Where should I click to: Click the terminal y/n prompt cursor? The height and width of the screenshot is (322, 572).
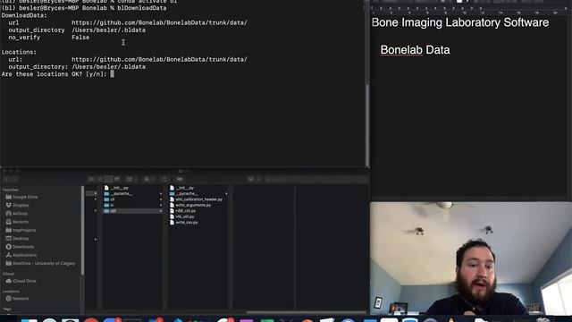pos(112,73)
